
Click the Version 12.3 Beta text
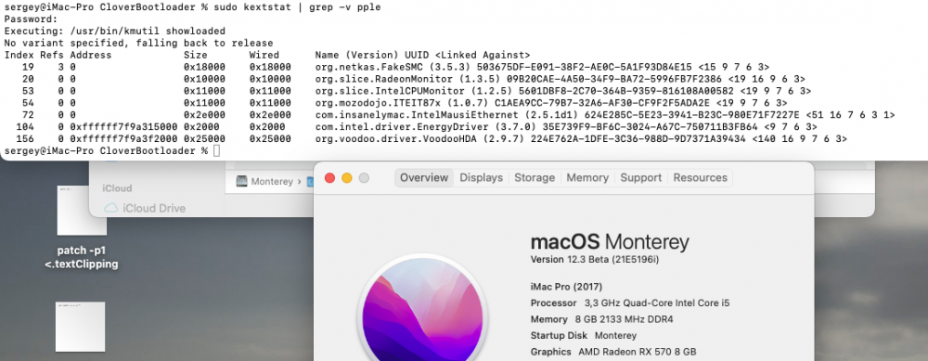tap(595, 261)
